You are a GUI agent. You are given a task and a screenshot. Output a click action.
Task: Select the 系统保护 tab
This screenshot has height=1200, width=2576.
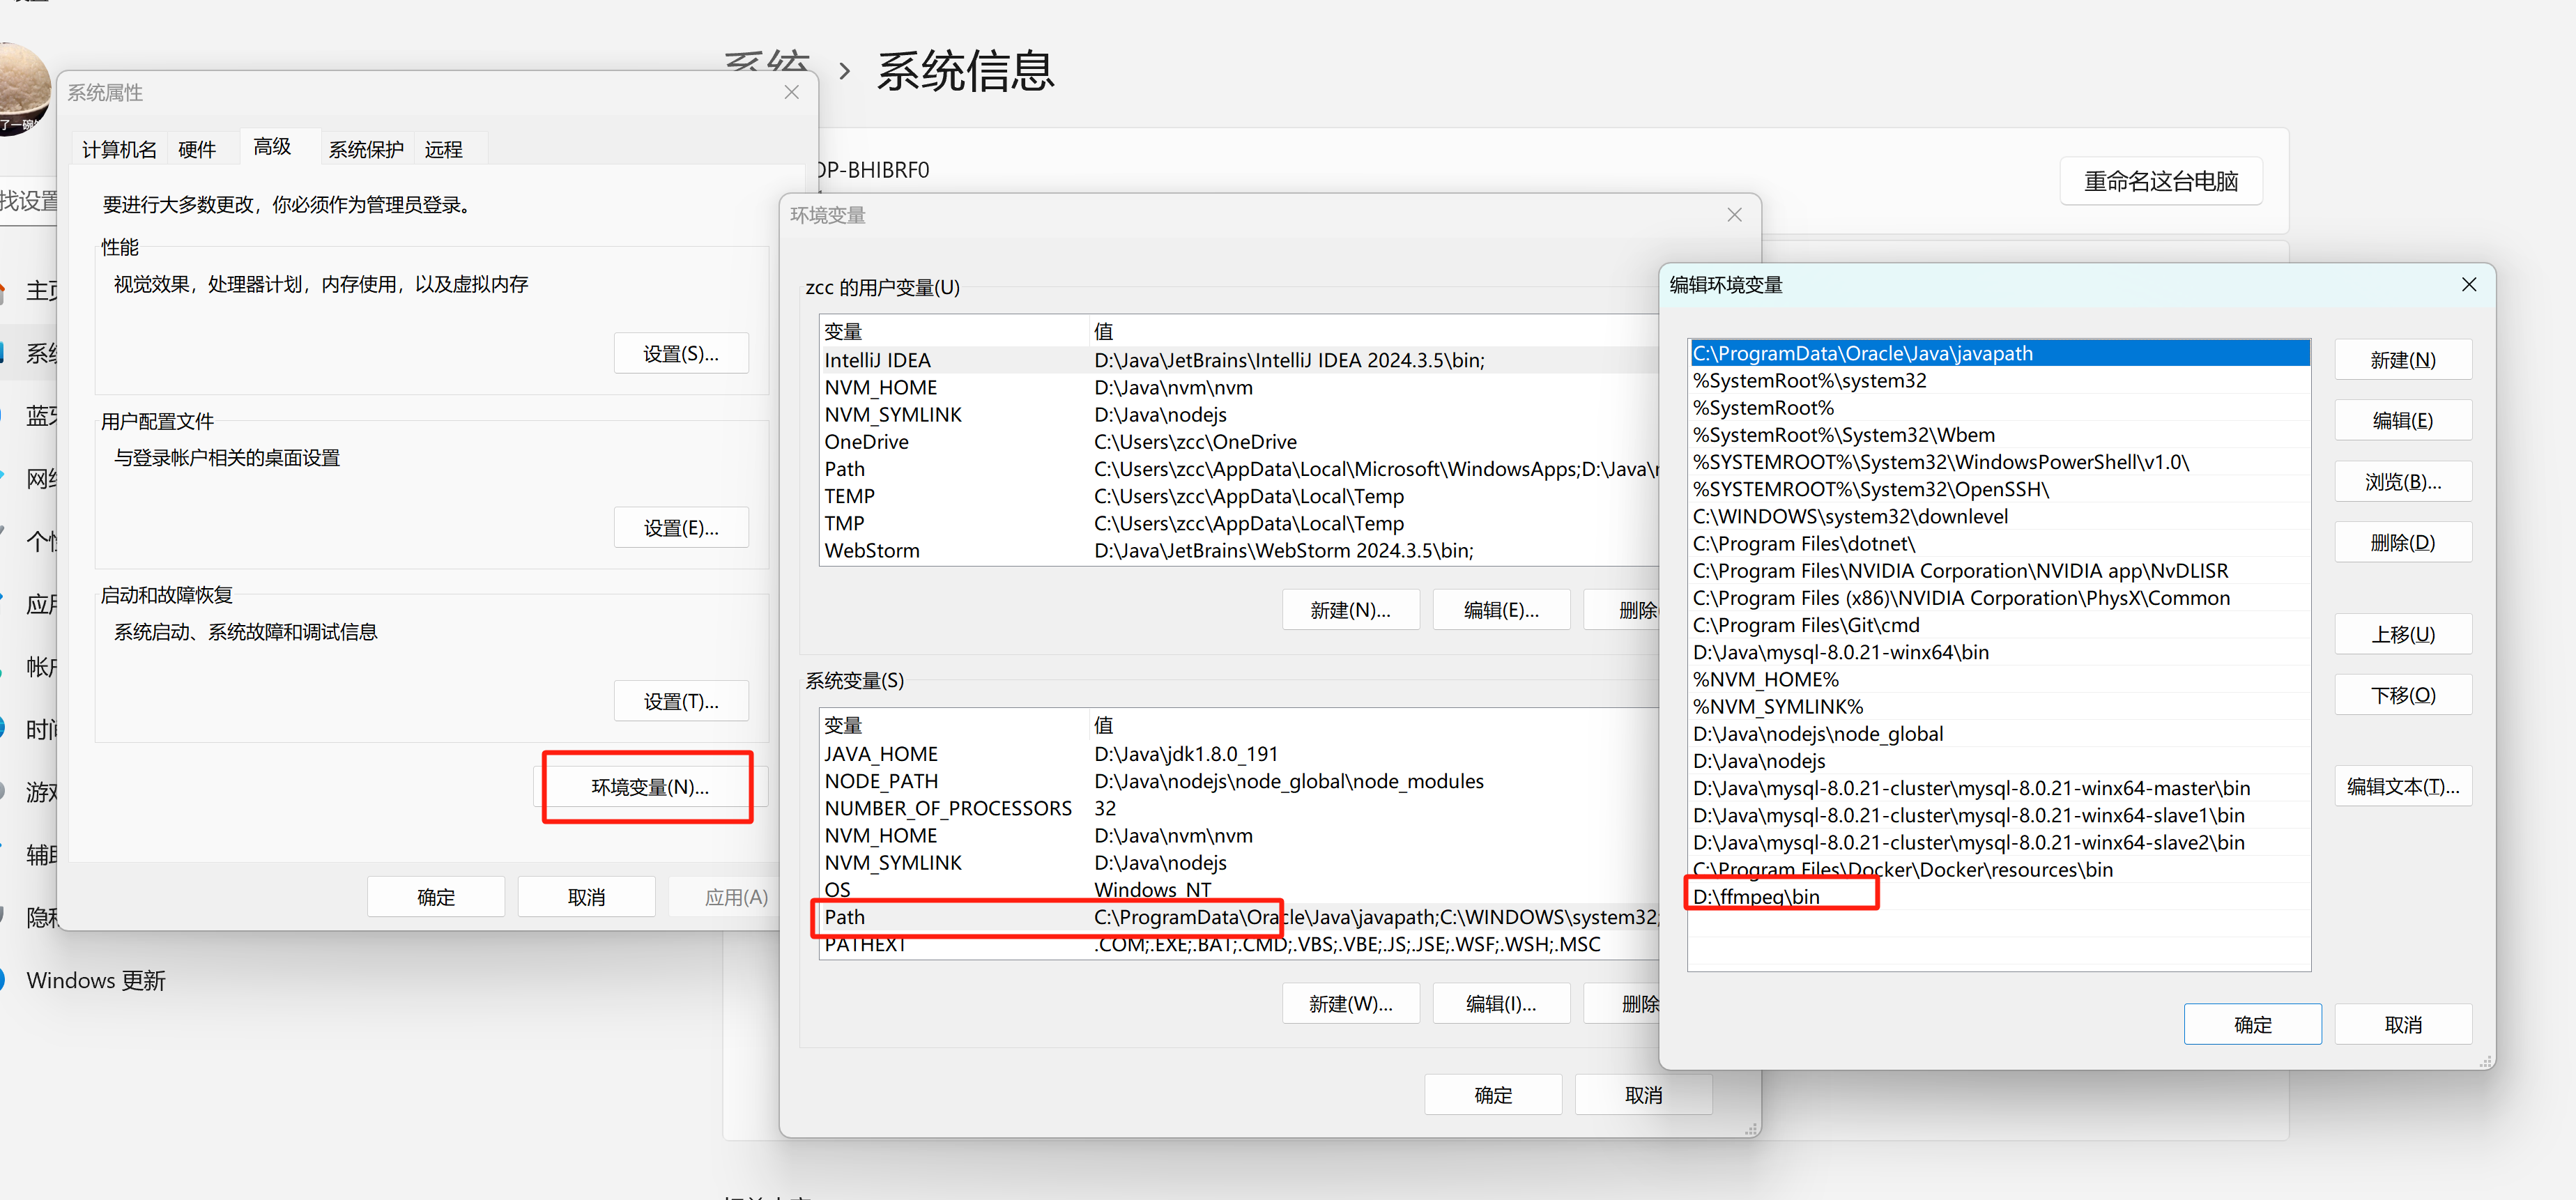(366, 149)
